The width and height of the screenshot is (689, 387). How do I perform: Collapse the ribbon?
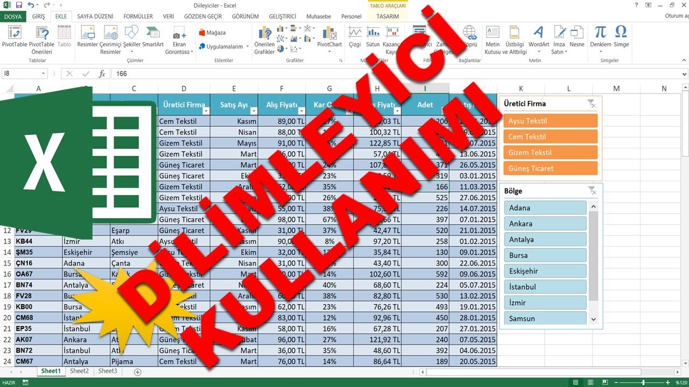click(x=683, y=61)
